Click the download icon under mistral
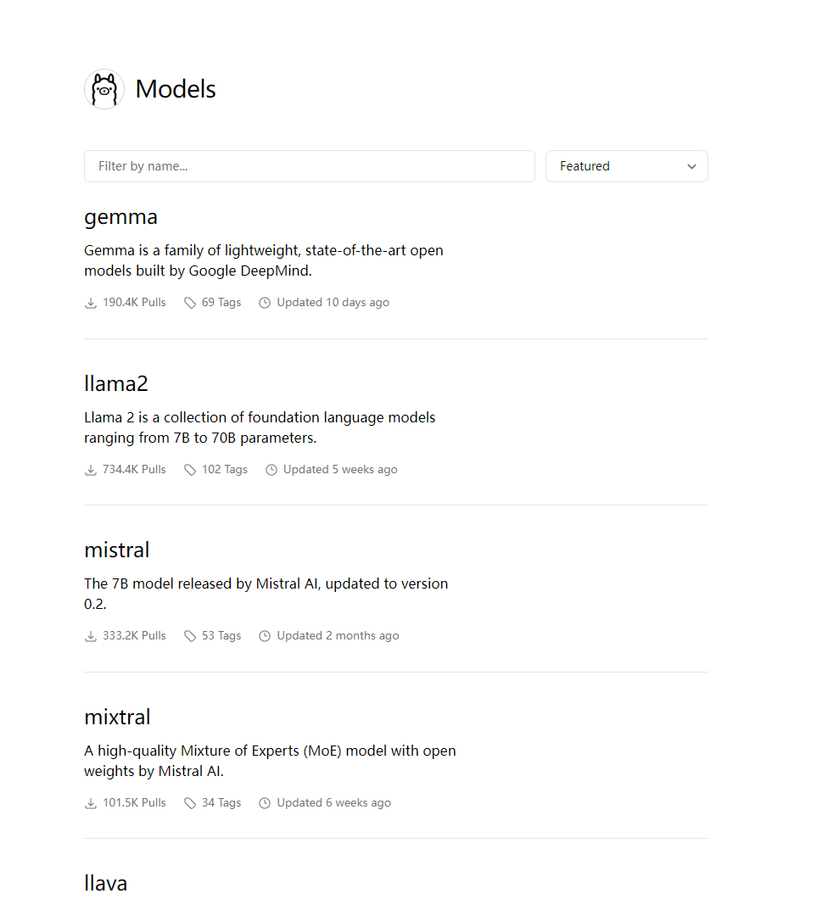828x899 pixels. tap(91, 636)
